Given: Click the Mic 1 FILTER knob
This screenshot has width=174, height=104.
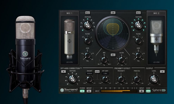Looking at the screenshot, I should 88,41.
